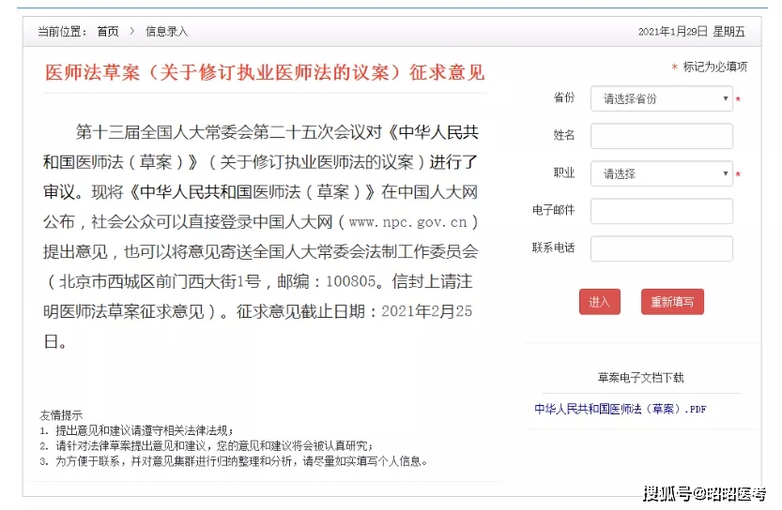Click the 姓名 name input field

[661, 136]
